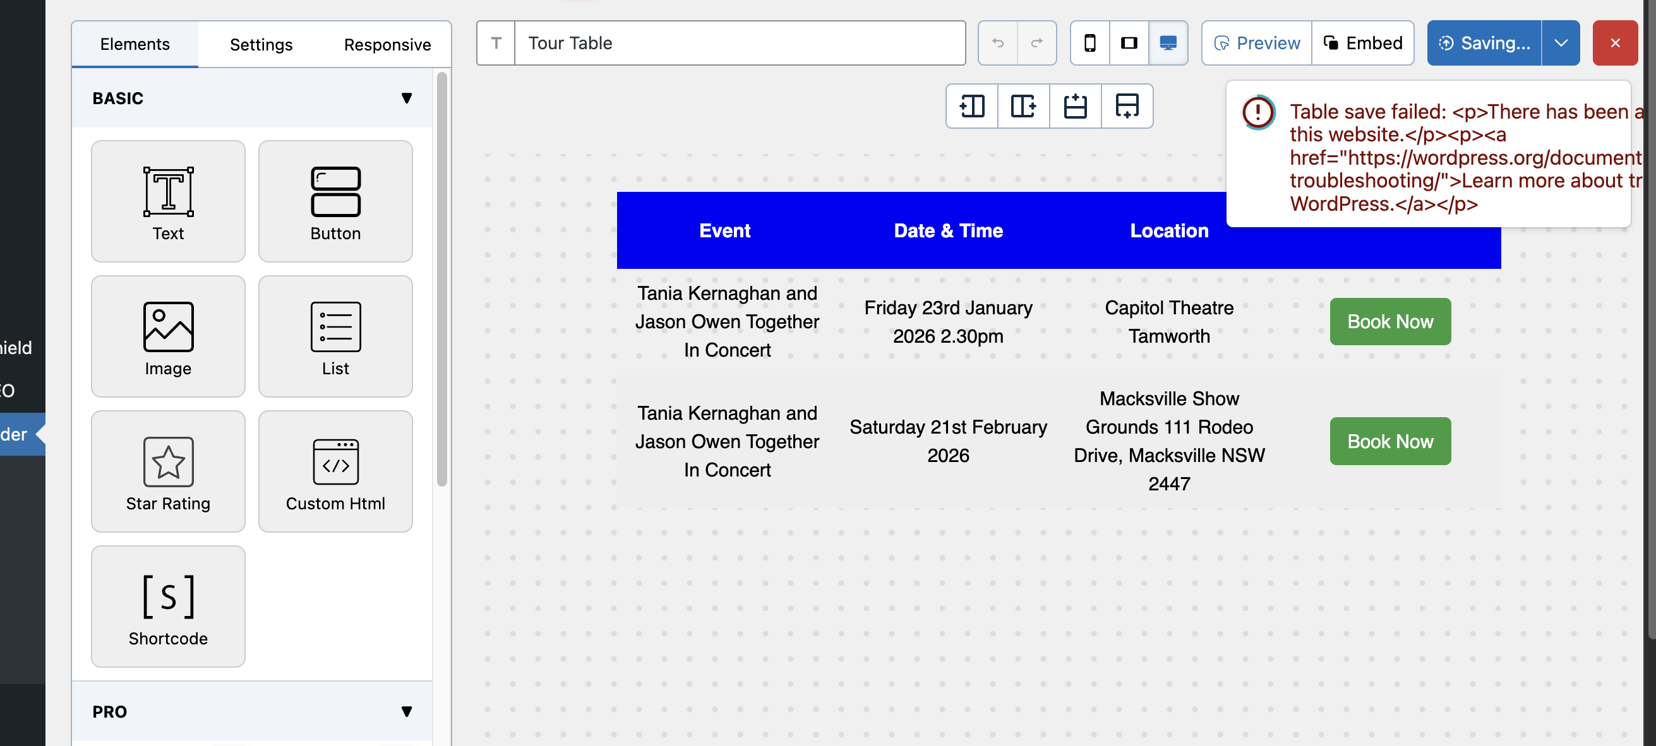Screen dimensions: 1656x746
Task: Add a Text element
Action: (168, 201)
